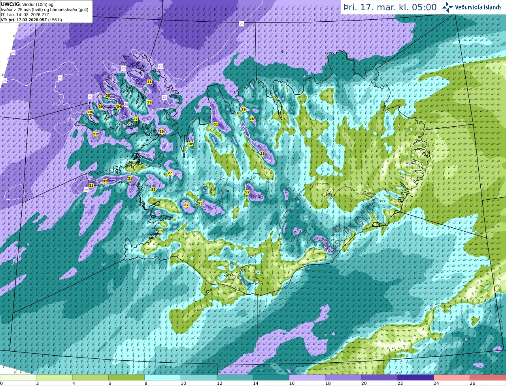This screenshot has height=386, width=506.
Task: Click the scale value 26 label
Action: 472,383
